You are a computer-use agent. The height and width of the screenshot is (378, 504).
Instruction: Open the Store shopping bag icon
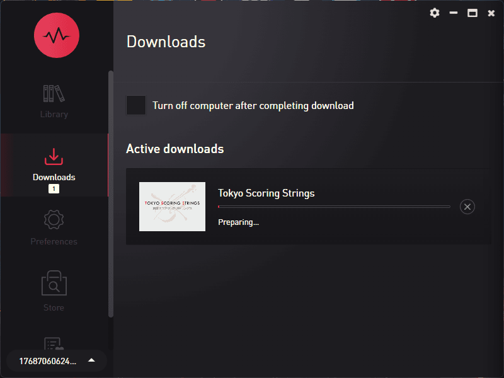pos(54,284)
